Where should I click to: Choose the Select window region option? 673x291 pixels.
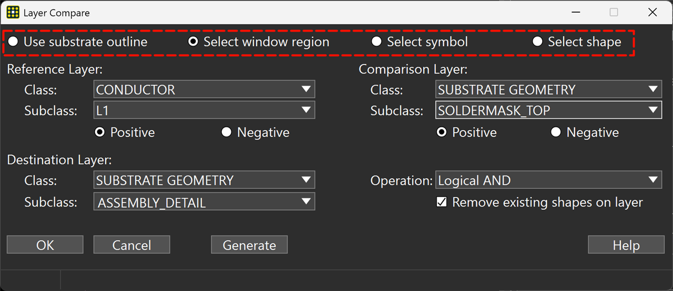(193, 42)
